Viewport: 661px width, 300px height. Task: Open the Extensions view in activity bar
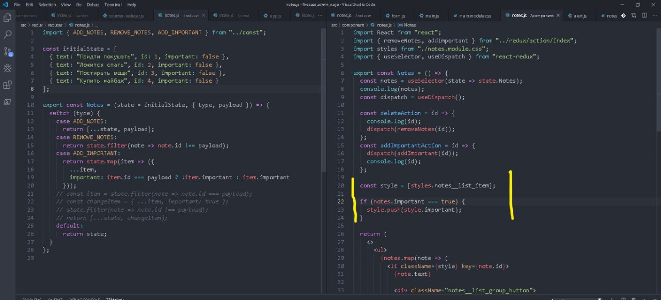[x=7, y=85]
